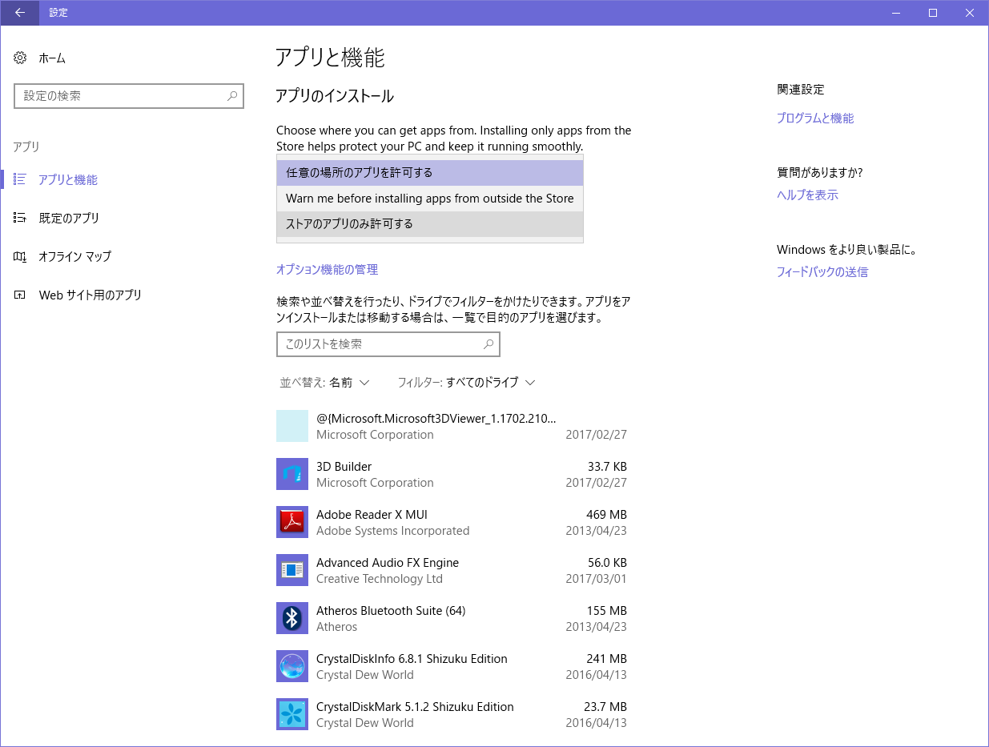Select Atheros Bluetooth Suite (64) entry
The image size is (989, 747).
[x=452, y=618]
